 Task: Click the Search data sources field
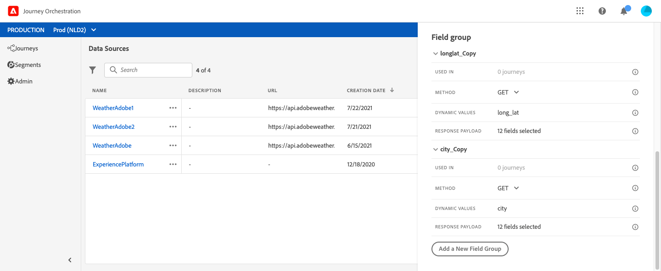coord(148,70)
